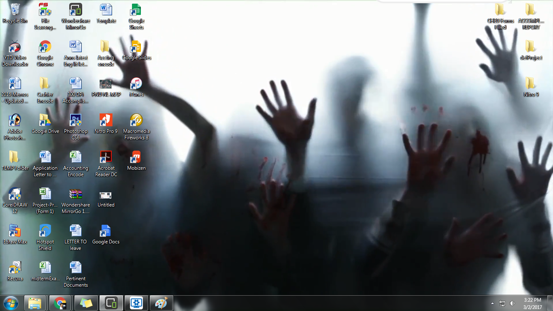Select the Nitro 9 folder
The width and height of the screenshot is (553, 311).
531,84
